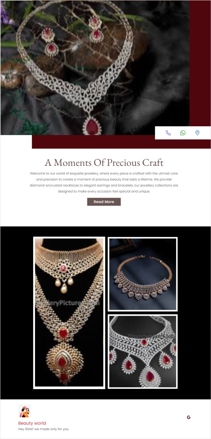Screen dimensions: 211x439
Task: Click the Hey Girls tagline text
Action: (x=44, y=429)
